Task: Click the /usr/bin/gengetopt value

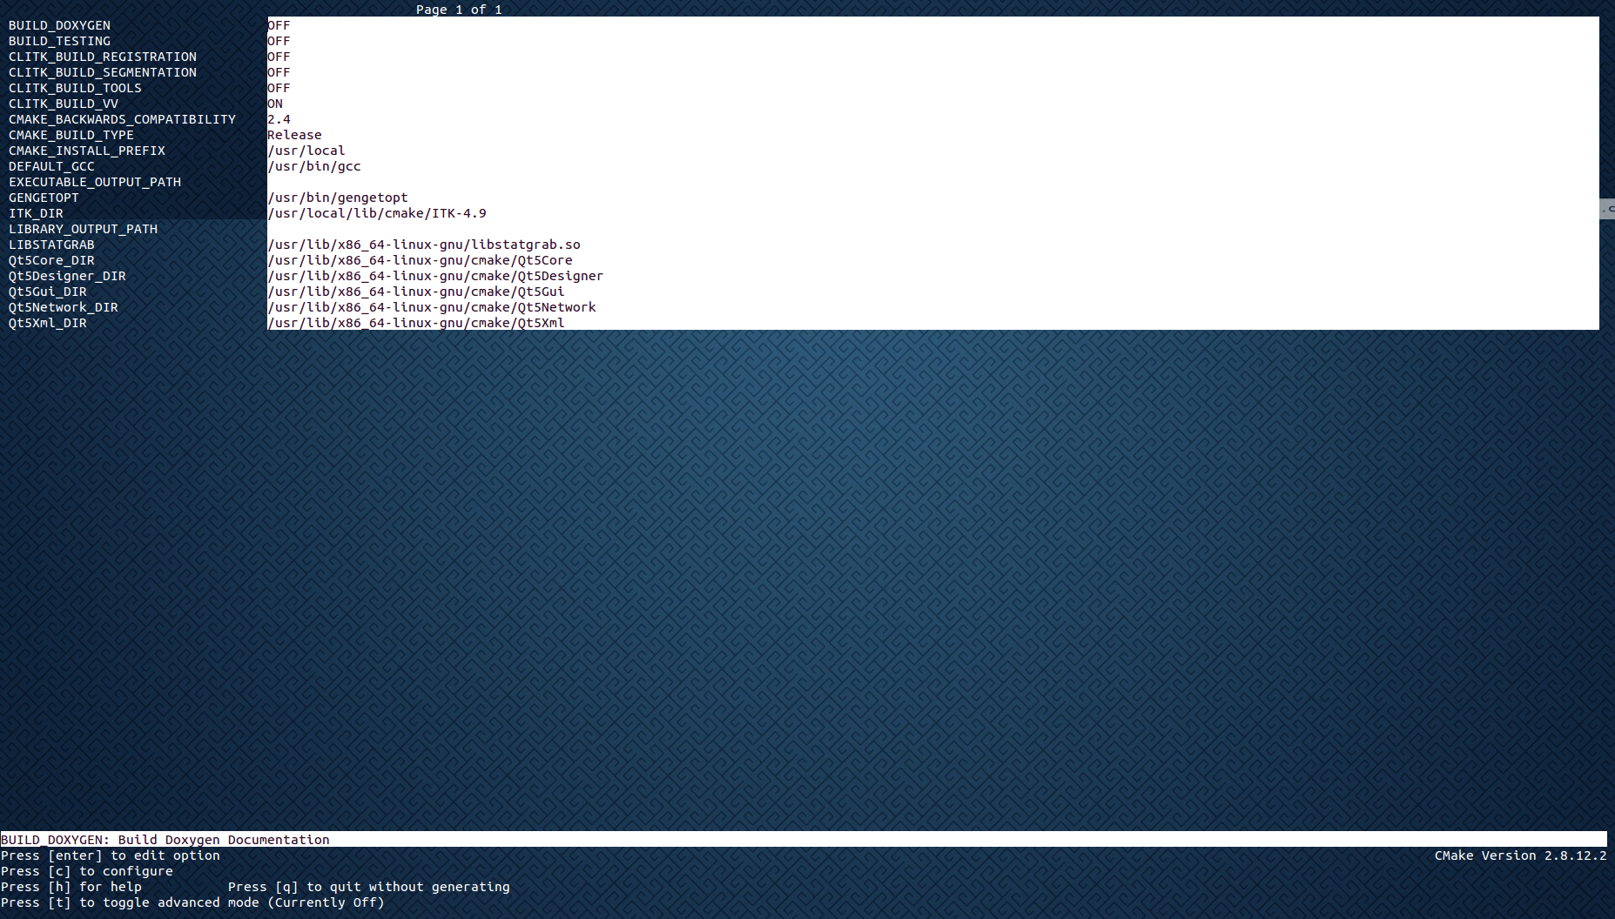Action: pyautogui.click(x=338, y=198)
